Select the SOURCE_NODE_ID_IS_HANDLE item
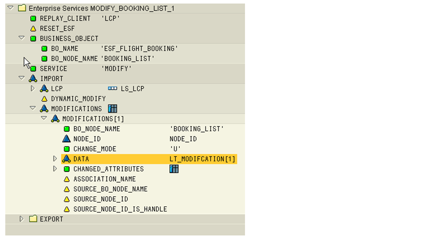 (120, 209)
